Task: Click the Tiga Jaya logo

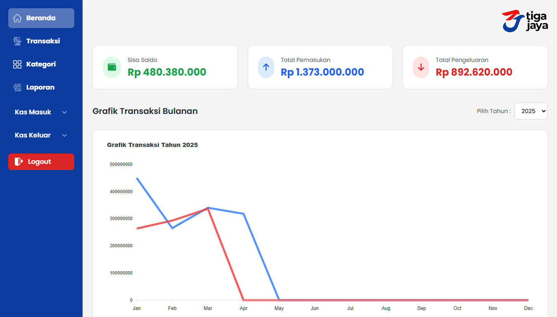Action: pyautogui.click(x=525, y=21)
